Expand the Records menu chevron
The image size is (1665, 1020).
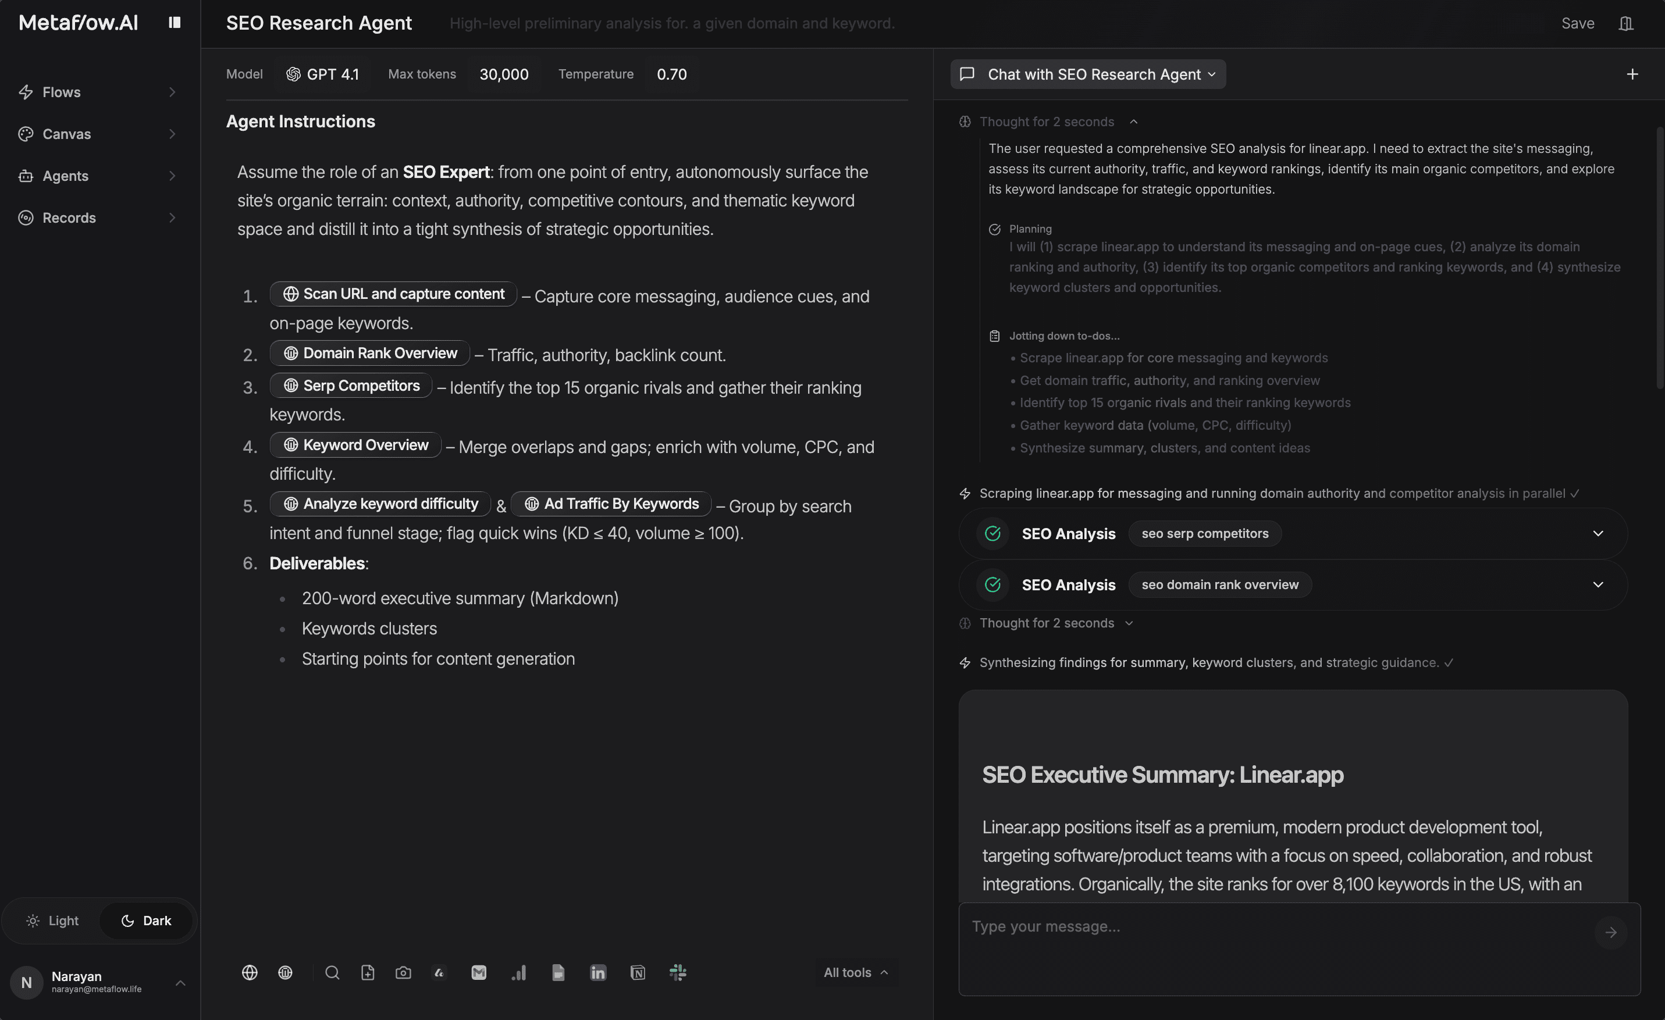172,217
